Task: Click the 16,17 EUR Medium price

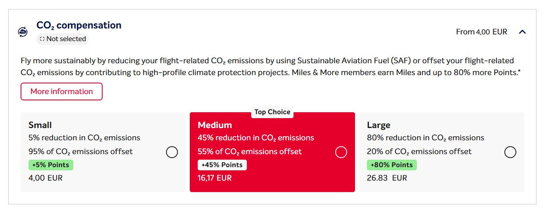Action: [x=214, y=178]
